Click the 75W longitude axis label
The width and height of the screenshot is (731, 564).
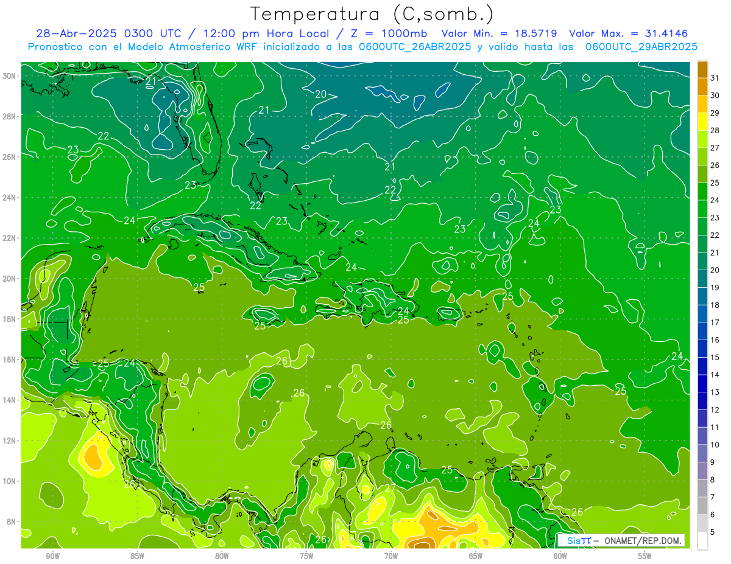click(x=306, y=557)
